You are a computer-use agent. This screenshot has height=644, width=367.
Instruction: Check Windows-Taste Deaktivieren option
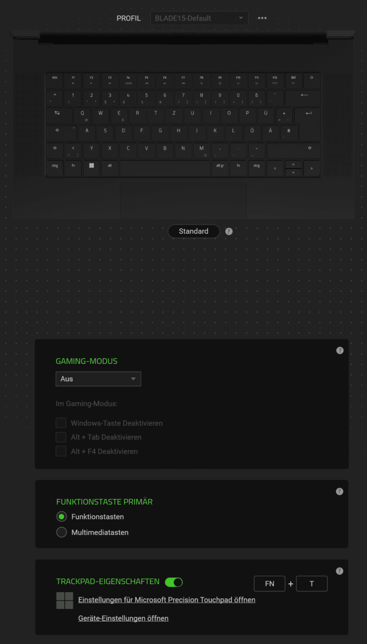point(61,423)
